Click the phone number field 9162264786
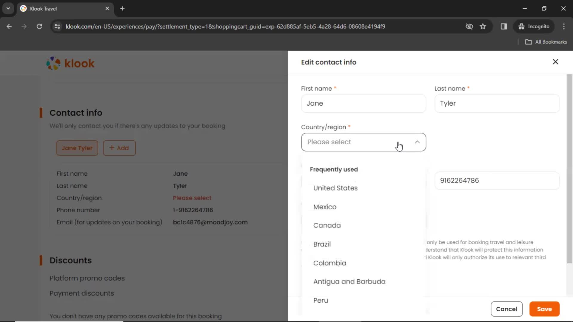 (x=497, y=181)
